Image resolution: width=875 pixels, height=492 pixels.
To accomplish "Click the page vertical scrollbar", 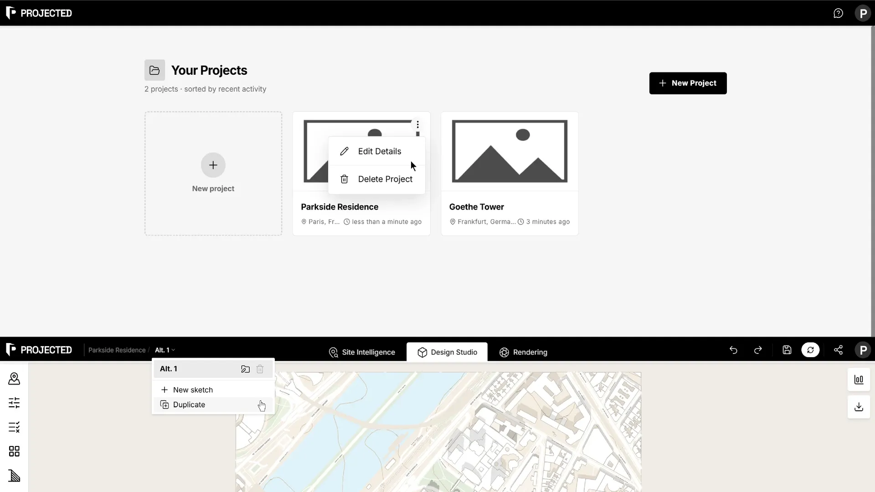I will pyautogui.click(x=873, y=181).
